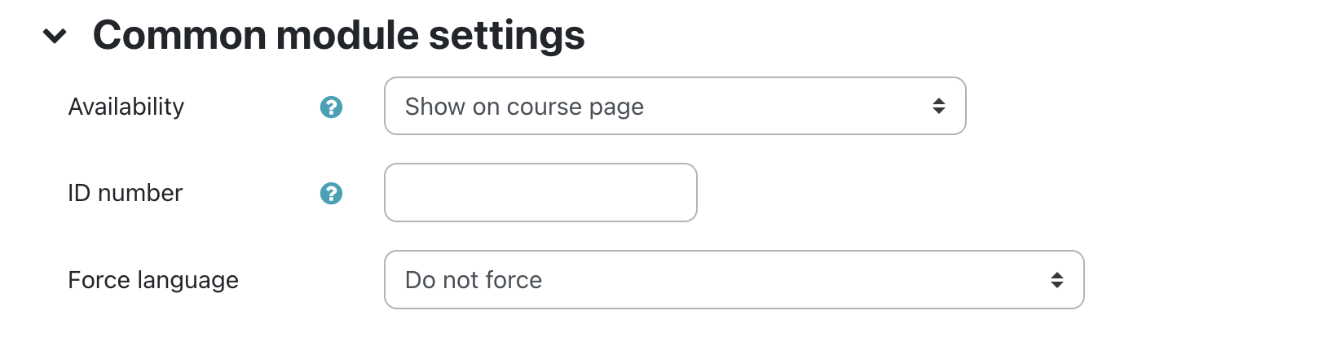The image size is (1327, 337).
Task: Click the Availability field label
Action: [x=126, y=107]
